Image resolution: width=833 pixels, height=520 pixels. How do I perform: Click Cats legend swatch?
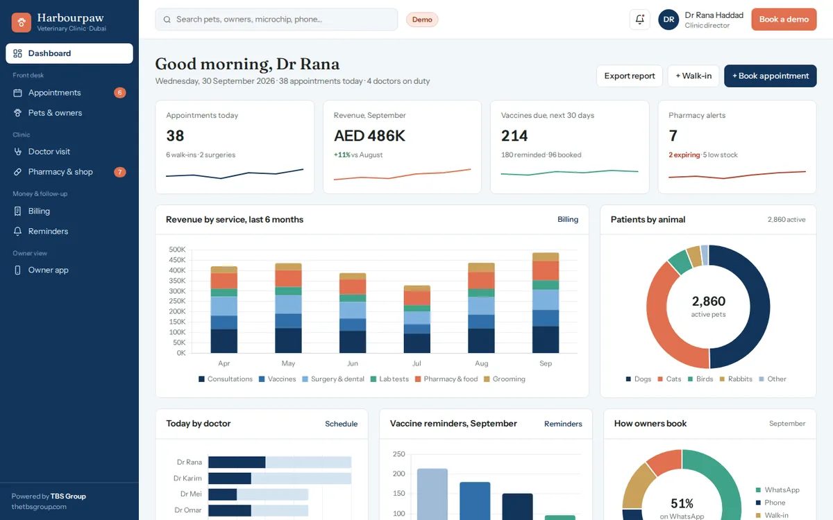tap(660, 379)
